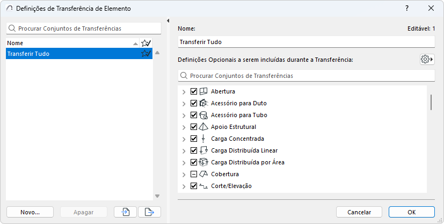This screenshot has height=224, width=444.
Task: Click the import transfer set icon button
Action: click(125, 212)
